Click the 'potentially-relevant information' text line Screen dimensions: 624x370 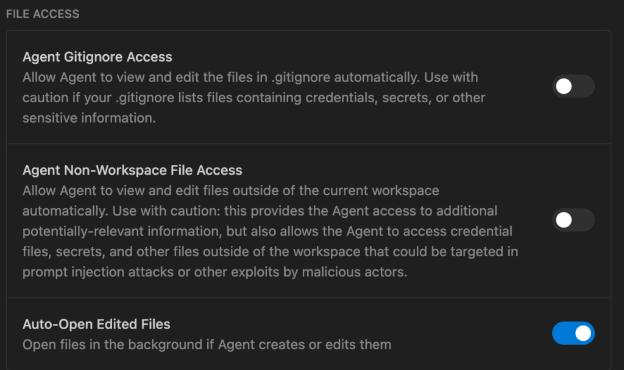click(268, 231)
